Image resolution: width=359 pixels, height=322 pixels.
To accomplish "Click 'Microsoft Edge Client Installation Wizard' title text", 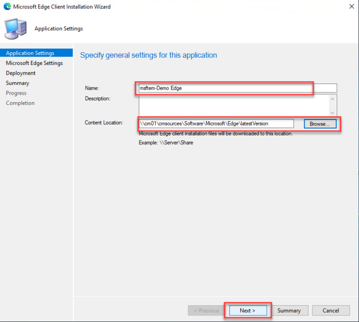I will click(62, 7).
